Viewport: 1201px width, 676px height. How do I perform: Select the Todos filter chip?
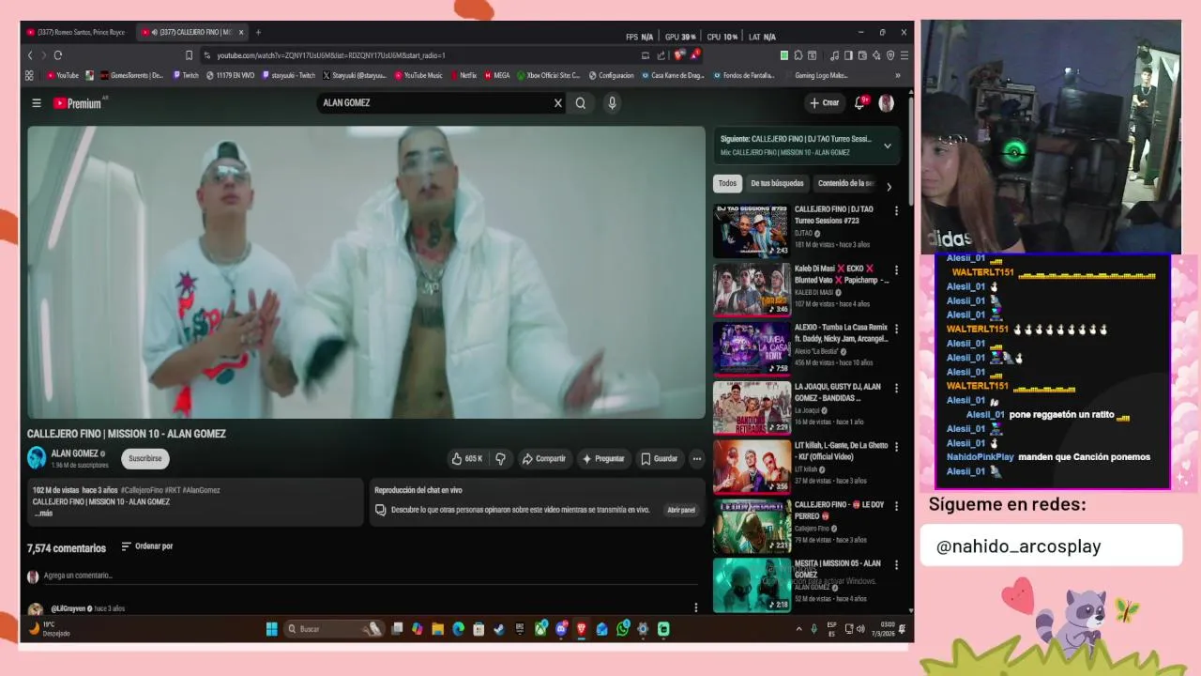point(727,184)
